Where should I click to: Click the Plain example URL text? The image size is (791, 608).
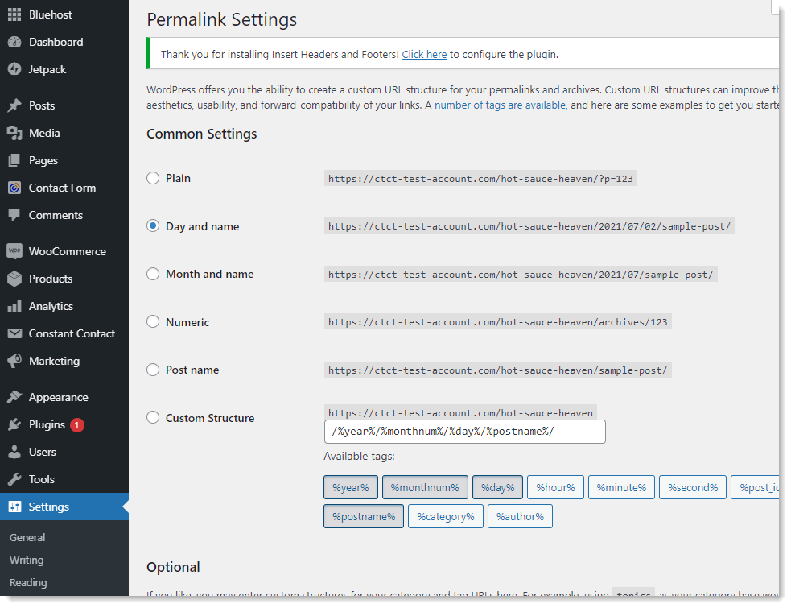point(480,179)
